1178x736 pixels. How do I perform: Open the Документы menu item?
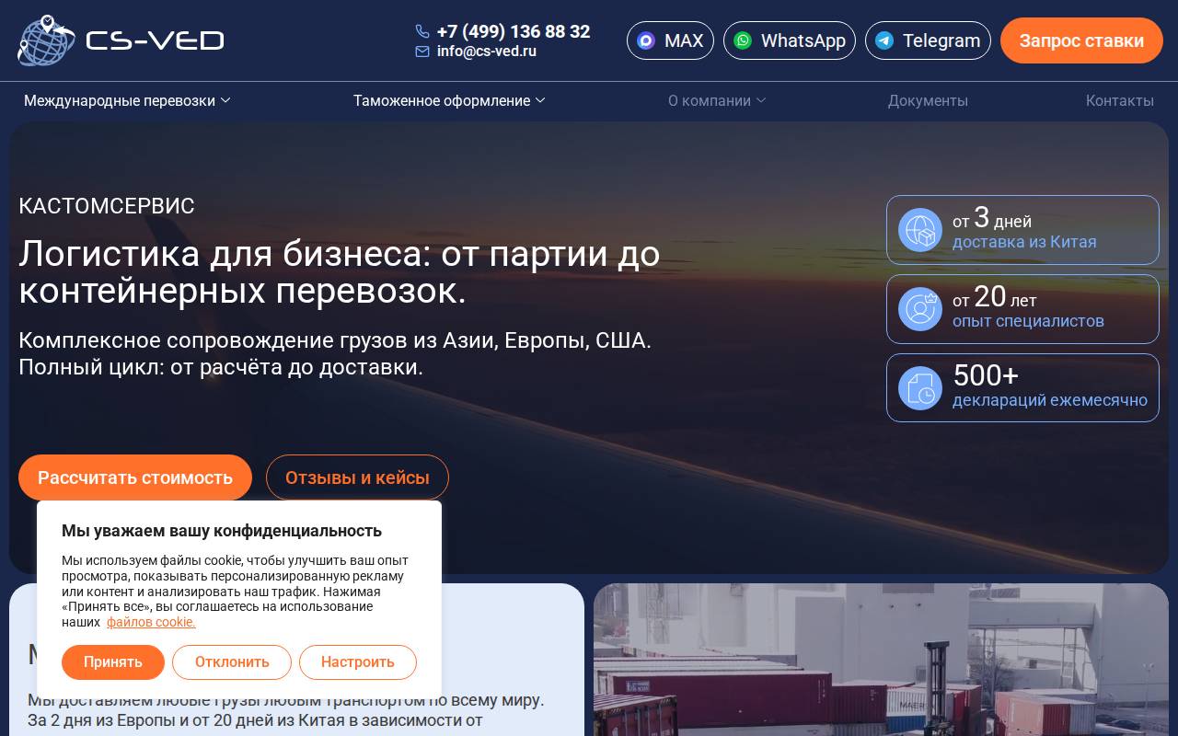point(928,100)
